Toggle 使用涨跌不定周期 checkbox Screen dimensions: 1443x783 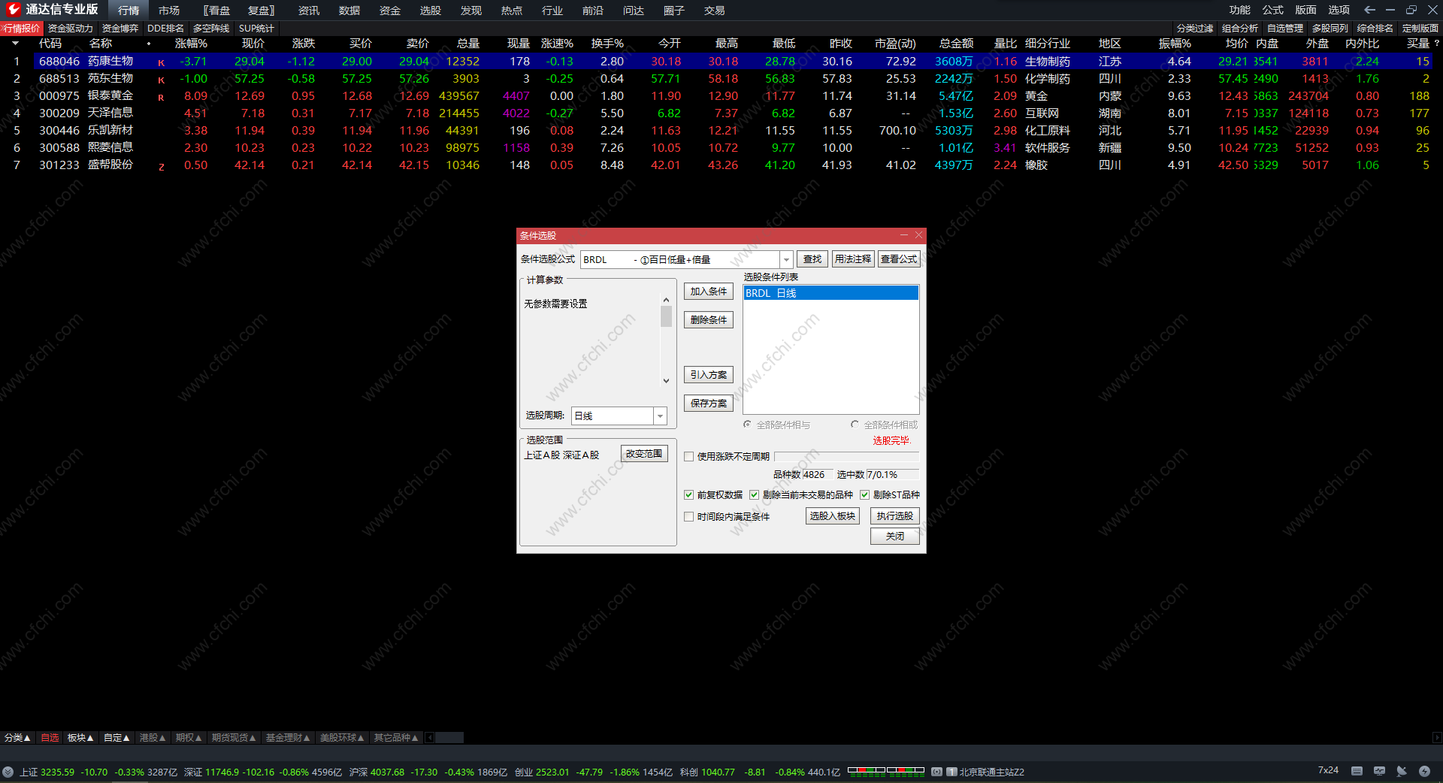[x=688, y=456]
